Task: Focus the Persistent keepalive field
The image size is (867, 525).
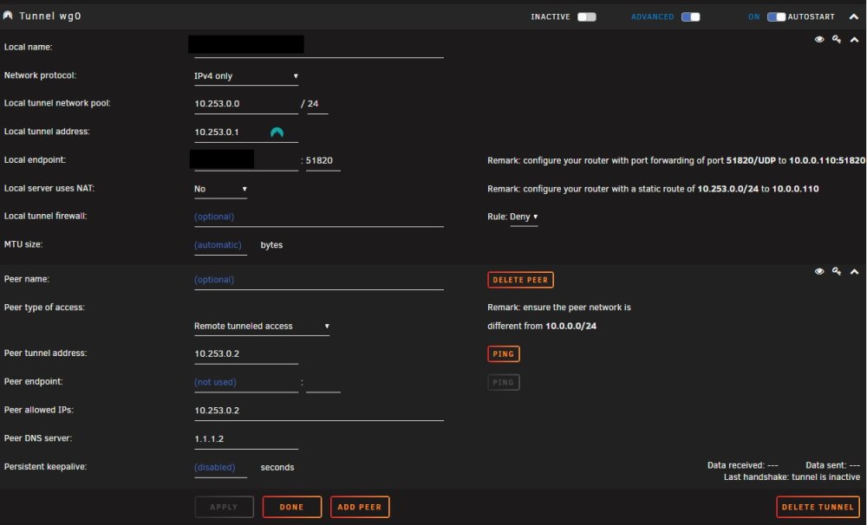Action: [x=220, y=468]
